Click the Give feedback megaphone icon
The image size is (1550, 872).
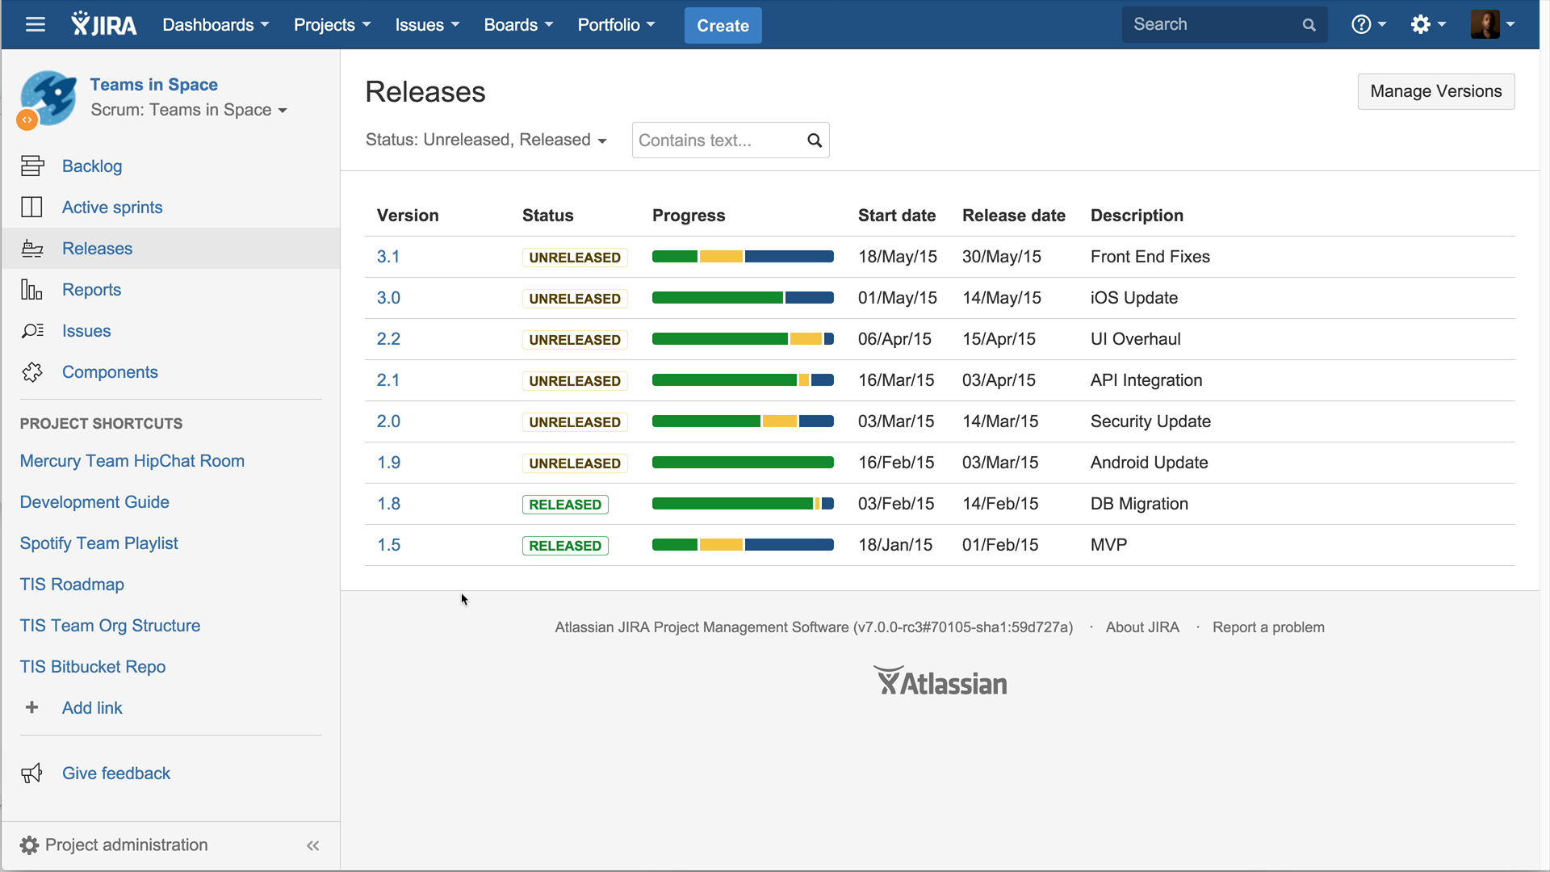[32, 773]
